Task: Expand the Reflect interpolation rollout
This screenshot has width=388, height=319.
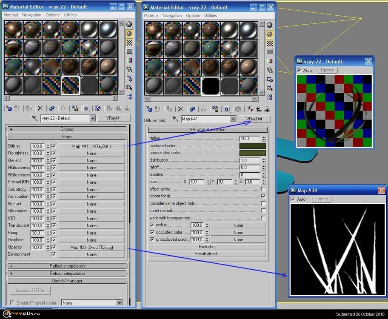Action: pos(67,266)
